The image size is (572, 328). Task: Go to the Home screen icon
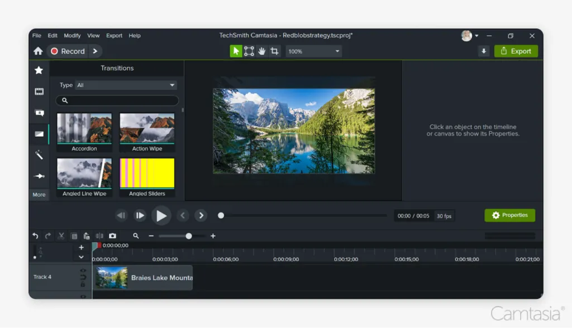point(38,51)
